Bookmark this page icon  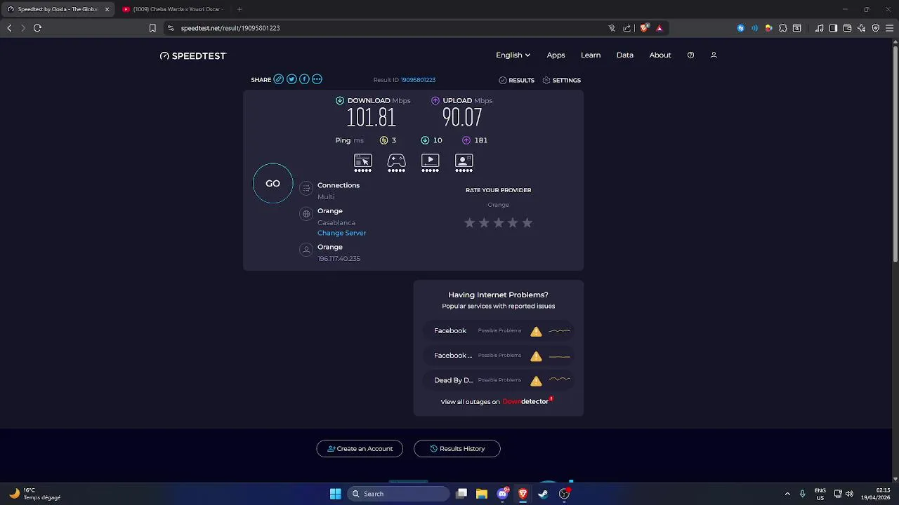(152, 28)
